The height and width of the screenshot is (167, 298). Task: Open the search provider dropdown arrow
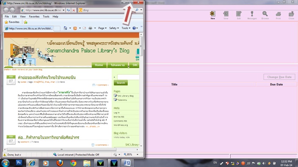coord(141,10)
